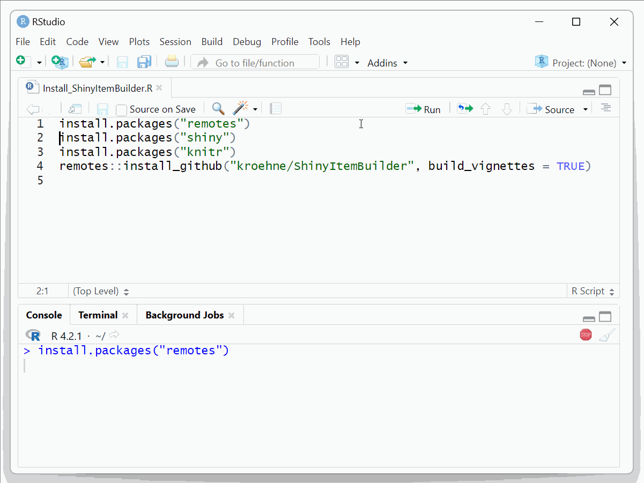Click the remotes::install_github code line

tap(325, 166)
